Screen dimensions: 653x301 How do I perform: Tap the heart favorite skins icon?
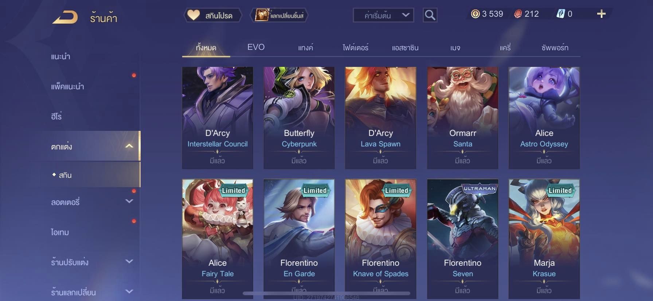(193, 15)
